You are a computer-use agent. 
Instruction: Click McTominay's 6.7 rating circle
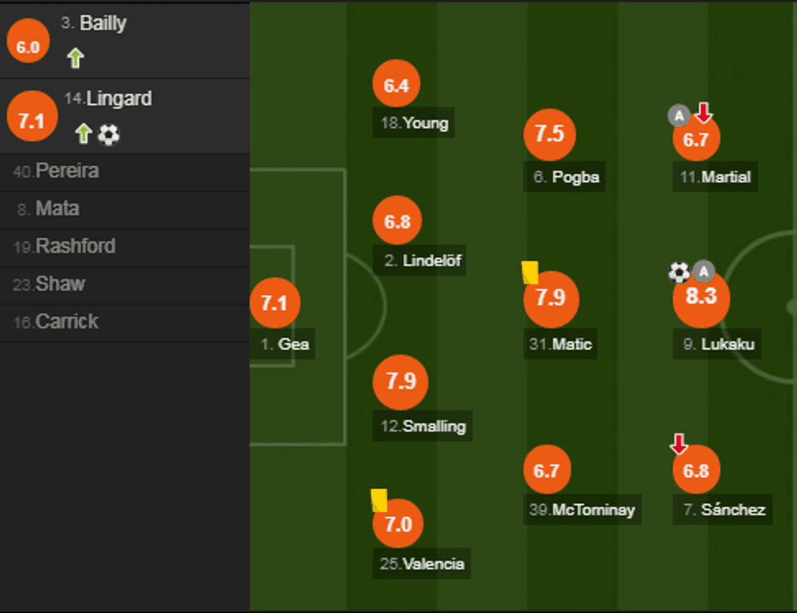[547, 470]
